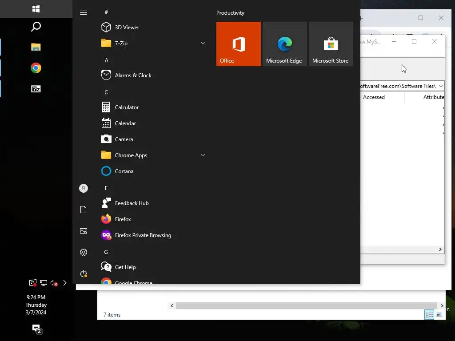Click the Explorer horizontal scrollbar track

click(307, 305)
